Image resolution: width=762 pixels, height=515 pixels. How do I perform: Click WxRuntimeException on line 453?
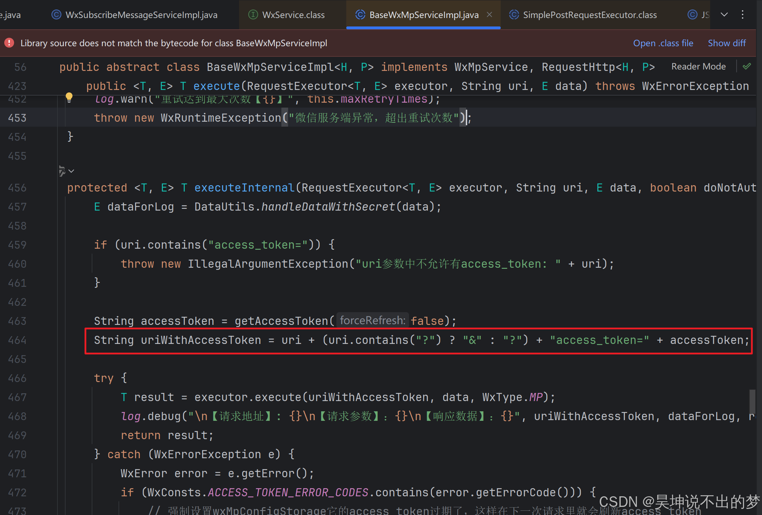point(221,118)
